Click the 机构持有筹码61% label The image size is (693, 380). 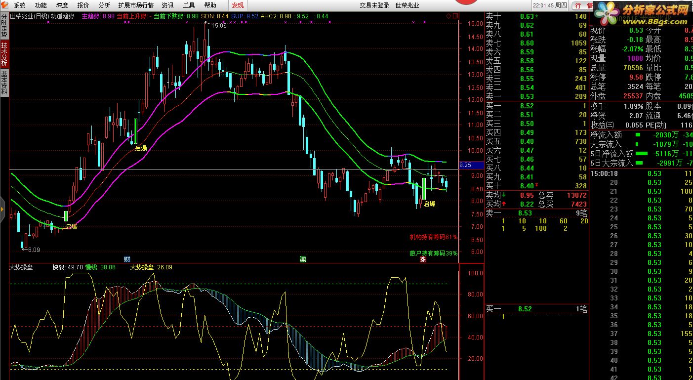click(433, 237)
